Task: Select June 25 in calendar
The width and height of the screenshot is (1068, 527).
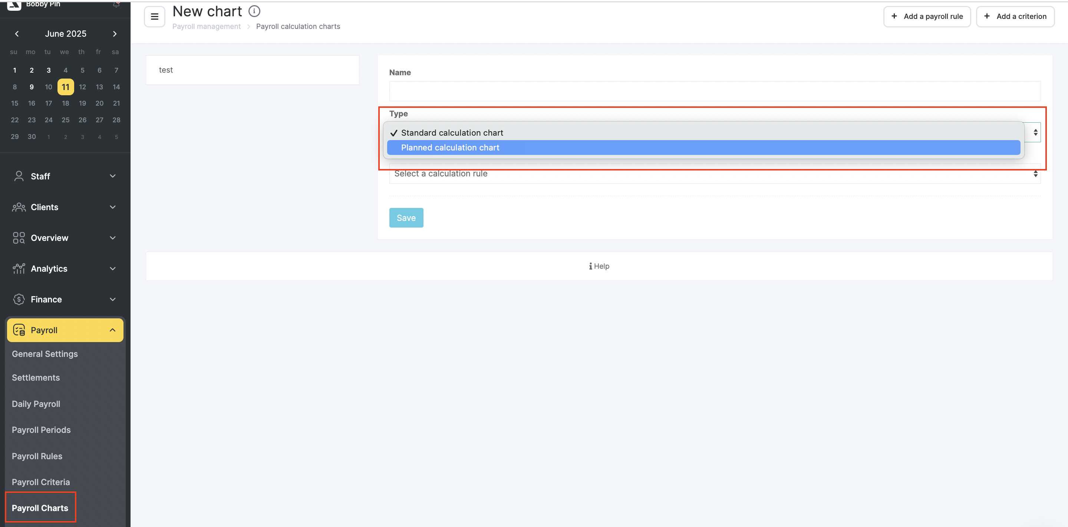Action: click(x=66, y=120)
